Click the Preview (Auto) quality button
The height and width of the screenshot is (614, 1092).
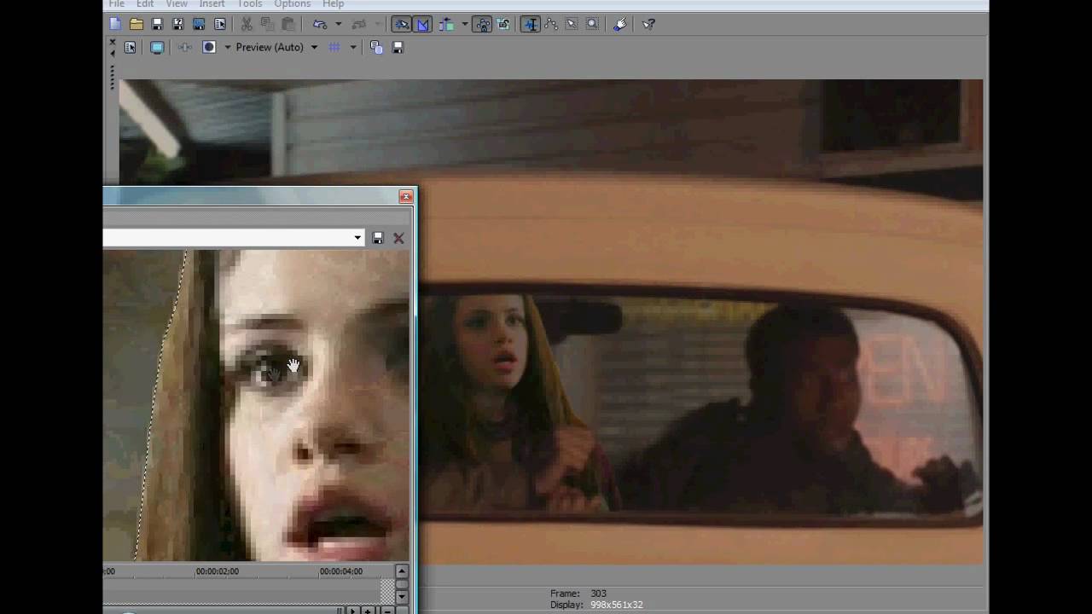click(x=270, y=47)
